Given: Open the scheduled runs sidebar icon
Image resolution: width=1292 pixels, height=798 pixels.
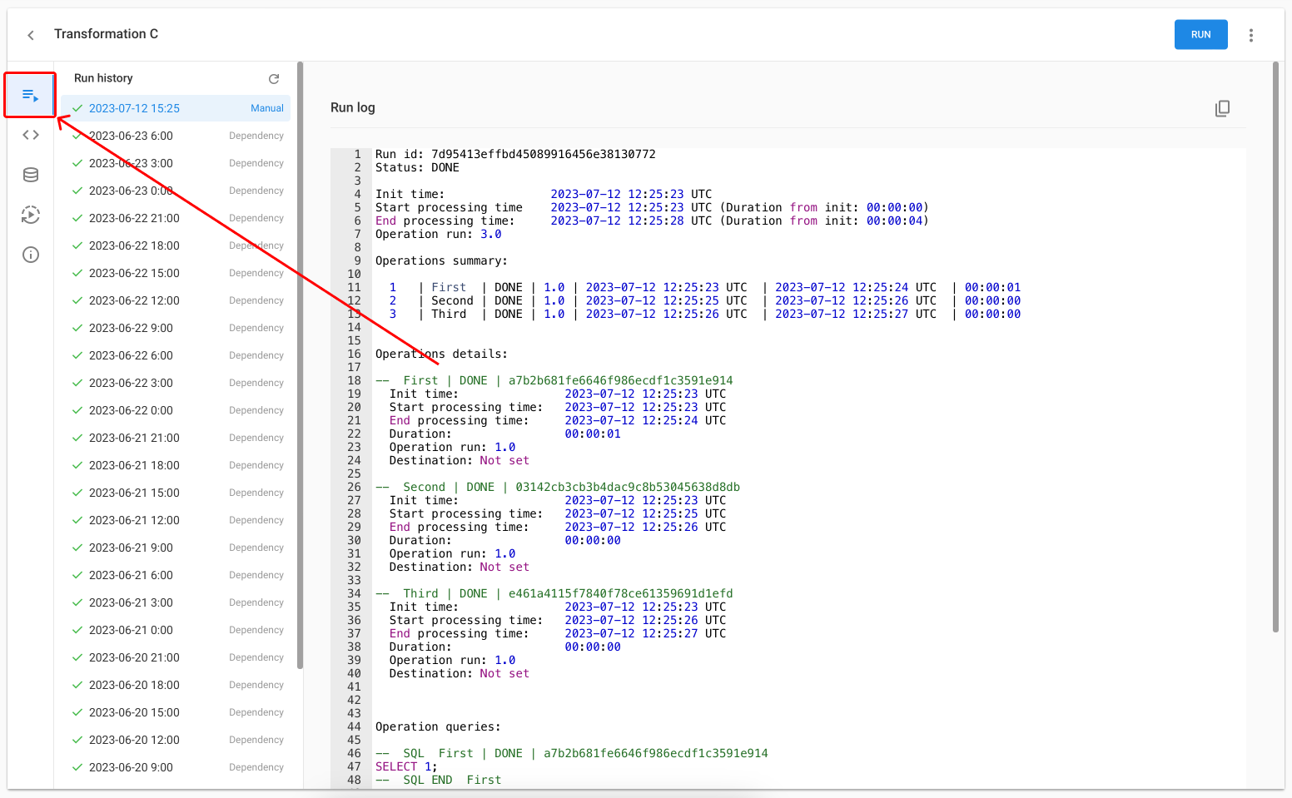Looking at the screenshot, I should coord(31,215).
